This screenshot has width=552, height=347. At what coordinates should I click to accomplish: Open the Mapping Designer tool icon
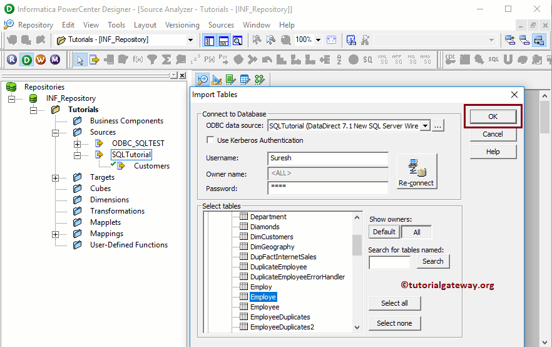(260, 80)
